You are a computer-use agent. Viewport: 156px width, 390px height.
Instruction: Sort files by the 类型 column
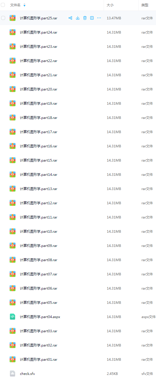(x=145, y=5)
